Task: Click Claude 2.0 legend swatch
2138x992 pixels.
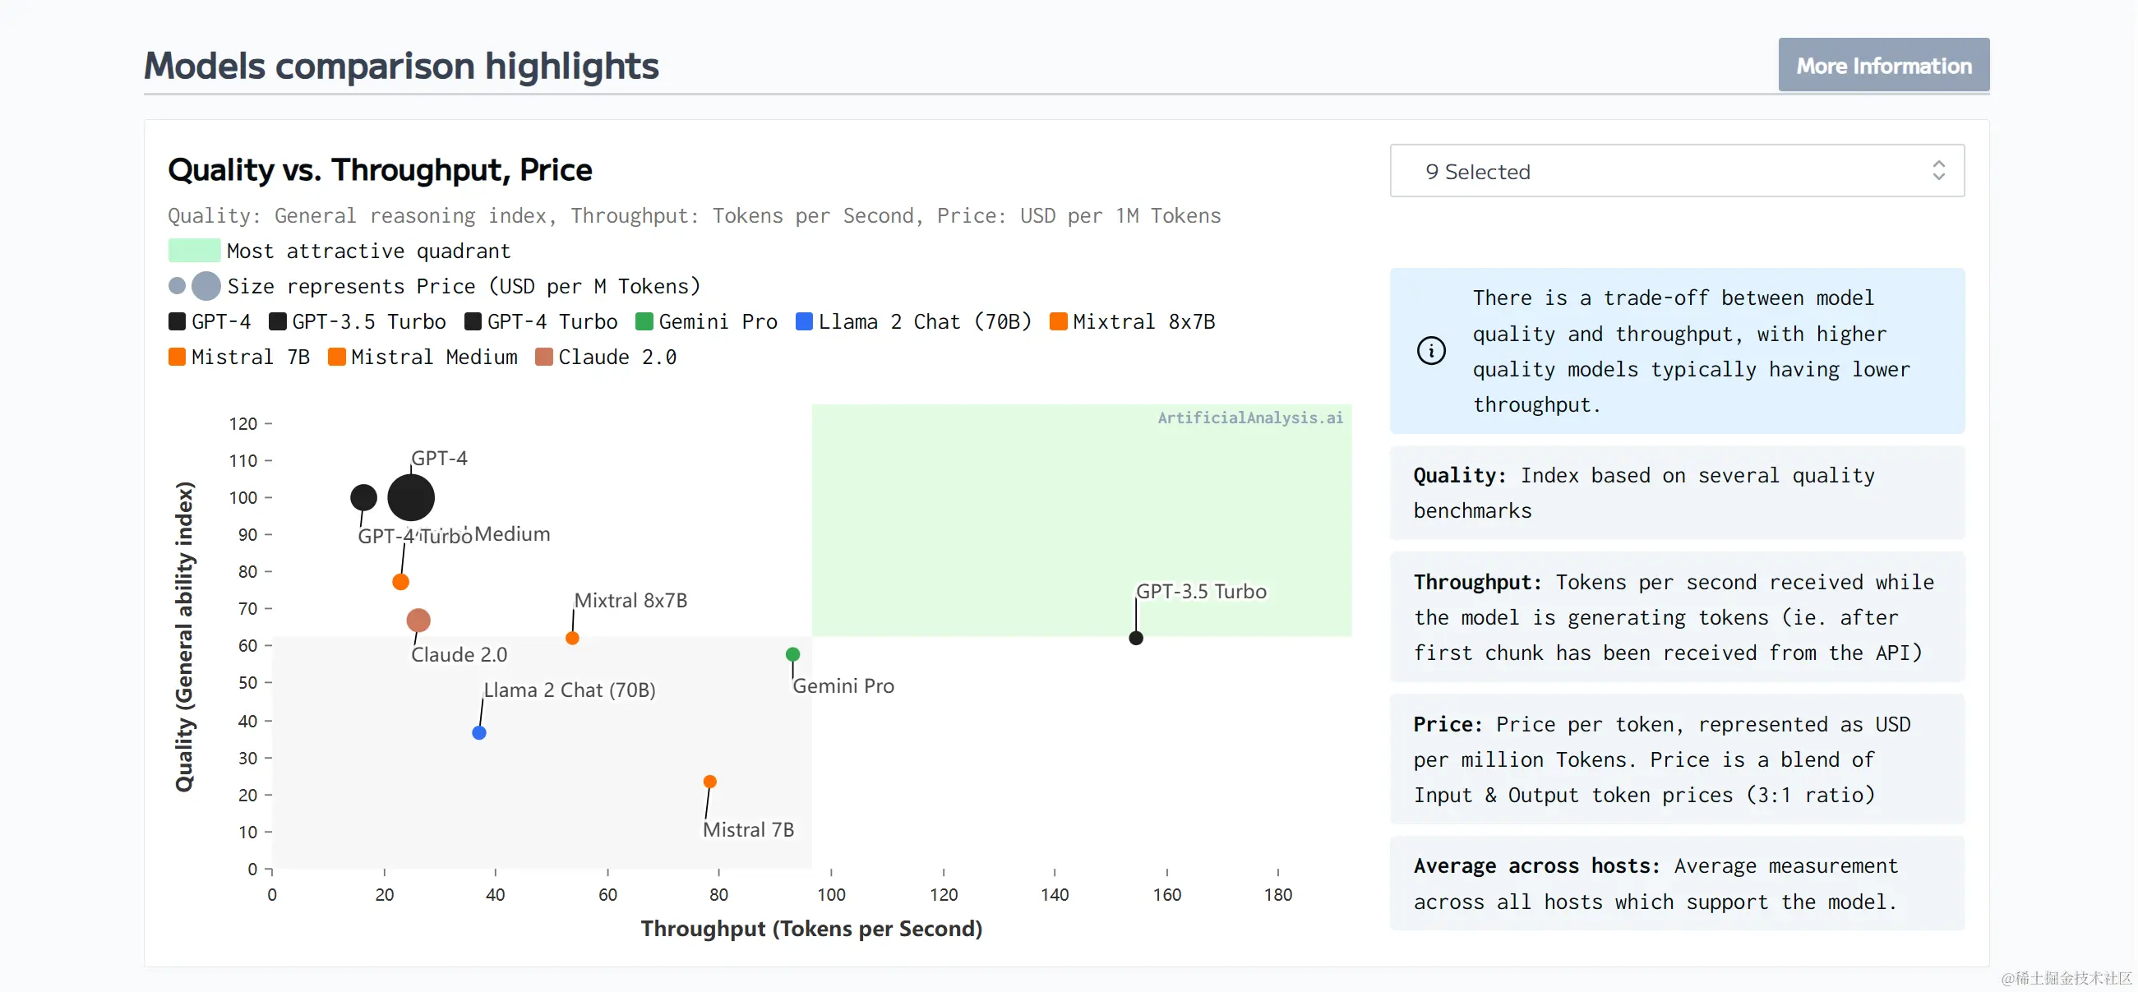Action: click(x=544, y=358)
